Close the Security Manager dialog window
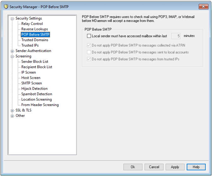Viewport: 212px width, 176px height. click(x=201, y=7)
